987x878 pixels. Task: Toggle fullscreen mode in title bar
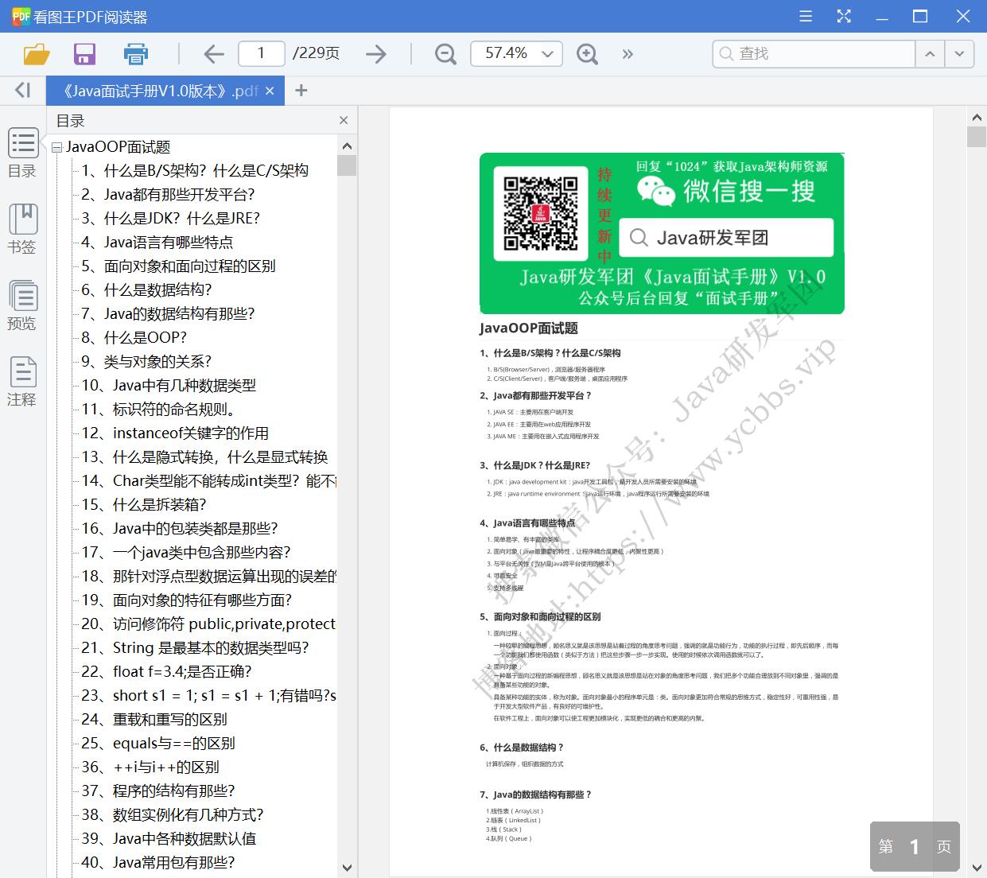click(844, 16)
